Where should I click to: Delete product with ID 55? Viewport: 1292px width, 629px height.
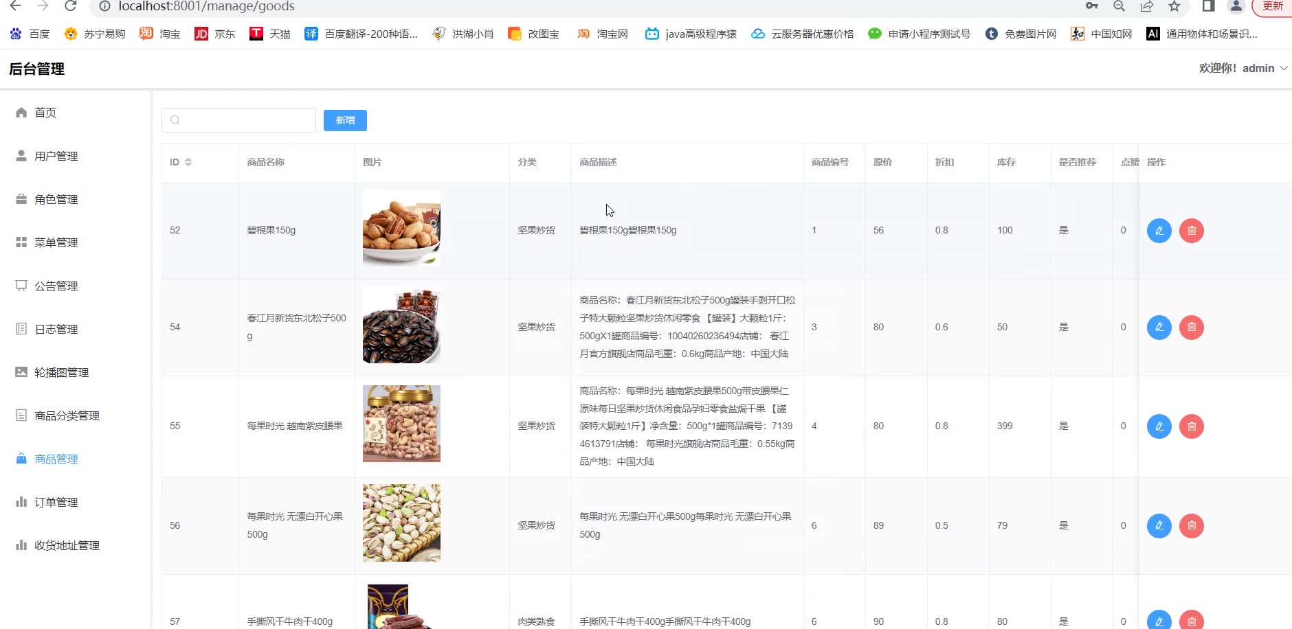(1191, 426)
